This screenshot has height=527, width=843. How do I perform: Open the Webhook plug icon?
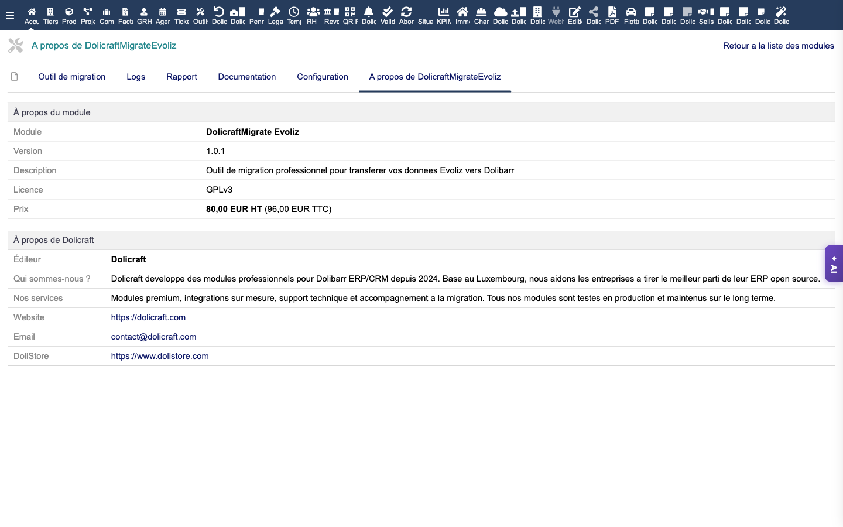click(x=556, y=12)
